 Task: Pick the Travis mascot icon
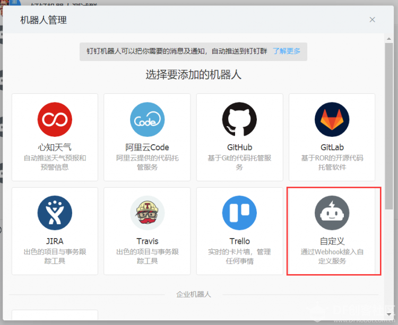(147, 213)
